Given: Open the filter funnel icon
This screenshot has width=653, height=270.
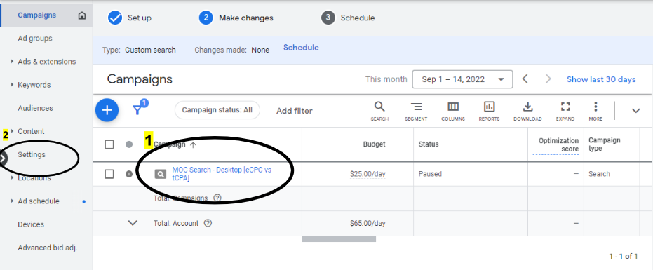Looking at the screenshot, I should click(137, 109).
